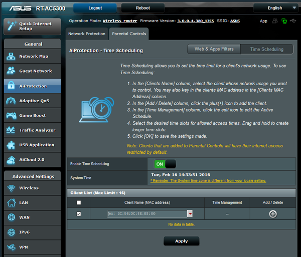Image resolution: width=301 pixels, height=257 pixels.
Task: Check the select-all checkbox in Client List header
Action: [79, 202]
